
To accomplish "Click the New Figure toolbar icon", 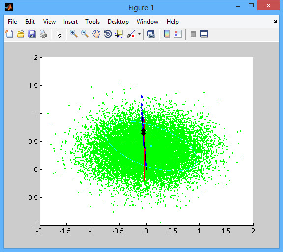I will tap(9, 34).
